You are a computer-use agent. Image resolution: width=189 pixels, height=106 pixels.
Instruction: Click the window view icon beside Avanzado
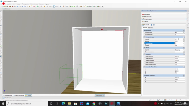(154, 25)
